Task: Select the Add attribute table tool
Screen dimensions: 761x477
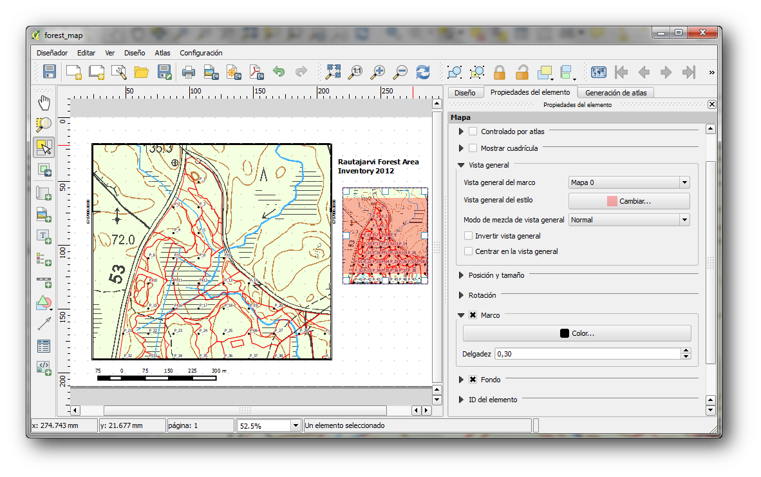Action: pos(44,346)
